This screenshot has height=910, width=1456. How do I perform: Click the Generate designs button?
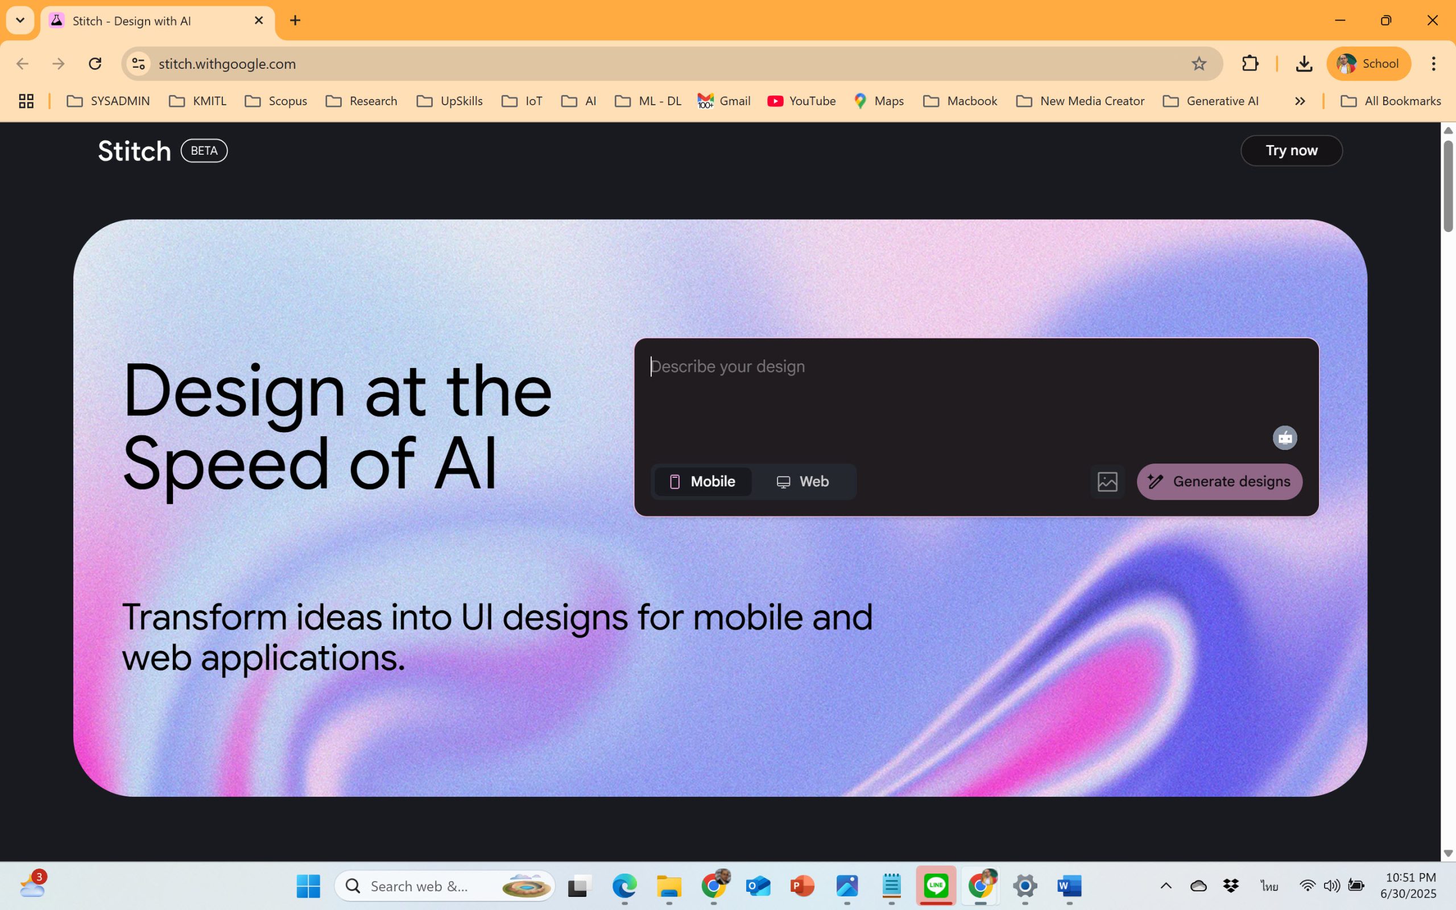click(1219, 482)
